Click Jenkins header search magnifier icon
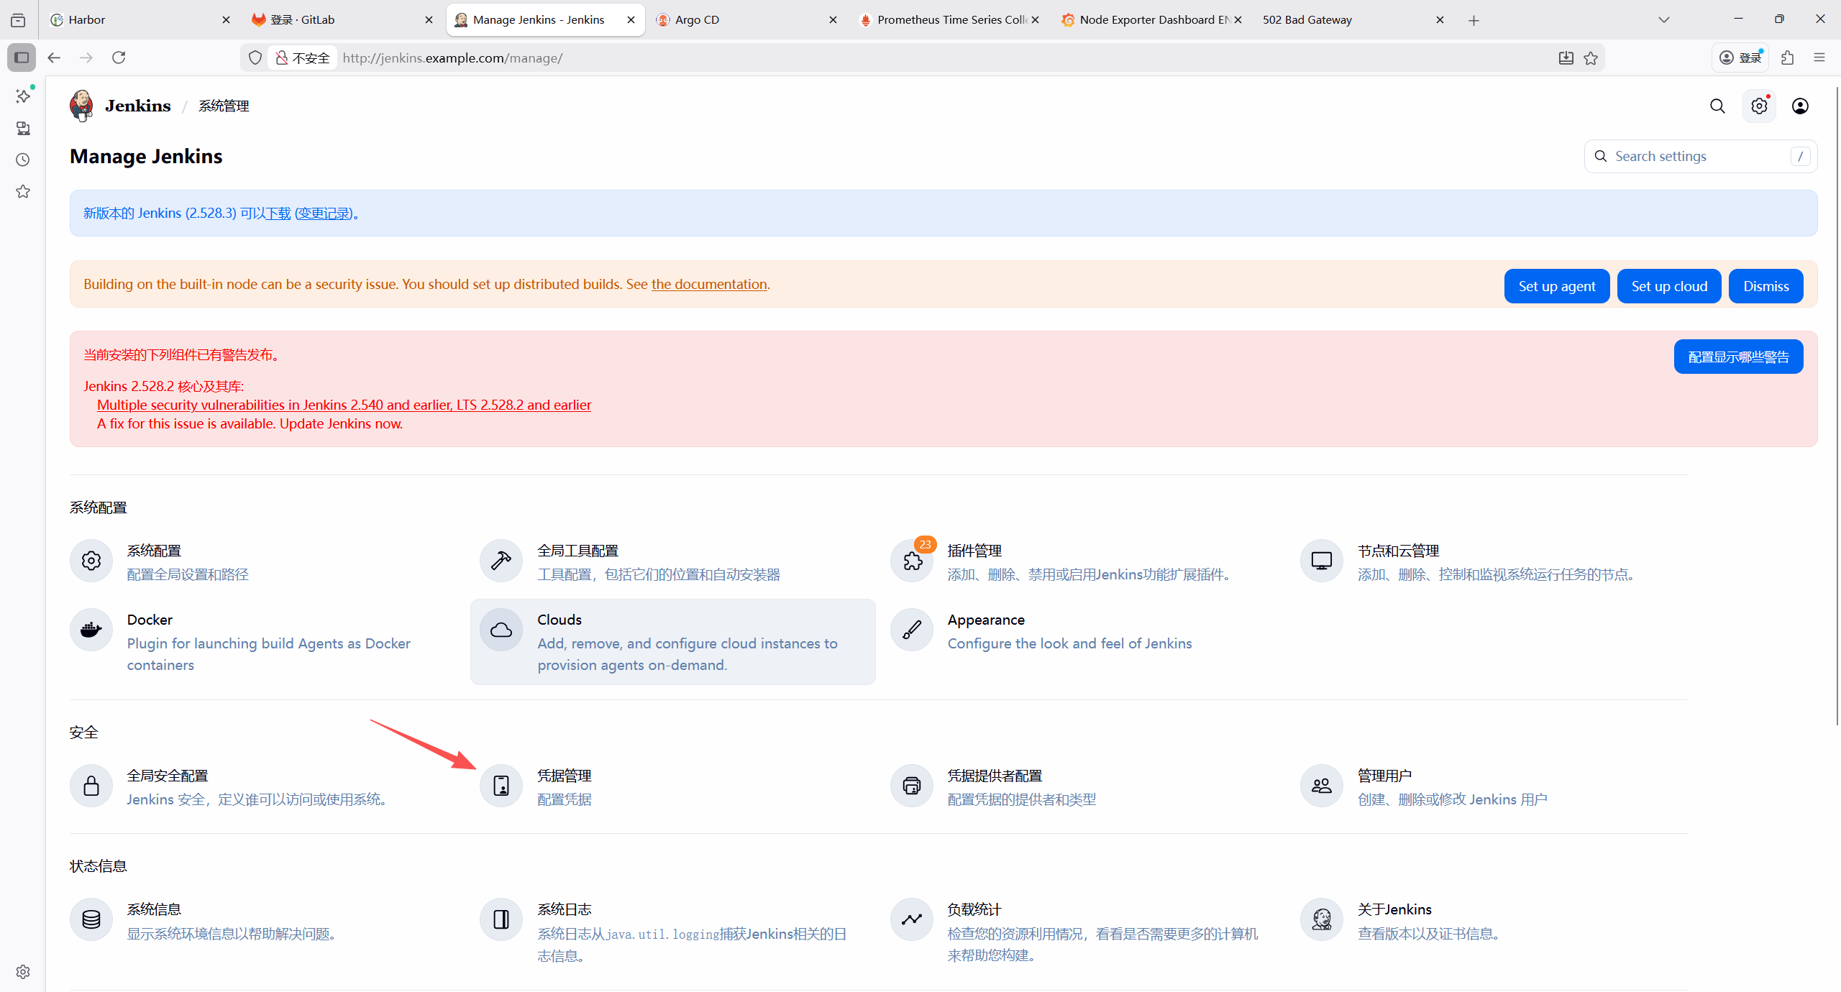1841x992 pixels. (x=1717, y=106)
